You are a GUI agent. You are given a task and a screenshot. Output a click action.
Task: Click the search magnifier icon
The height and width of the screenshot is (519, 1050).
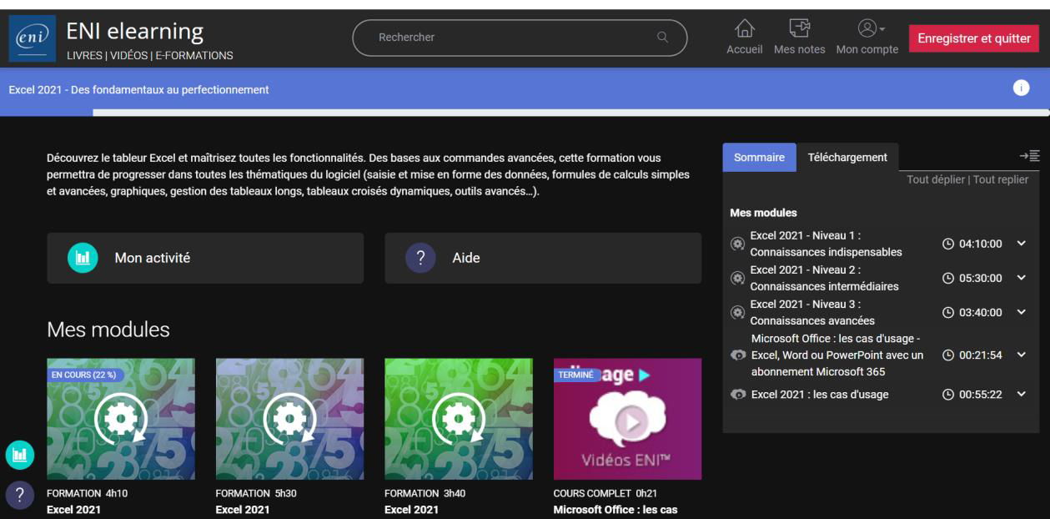pyautogui.click(x=663, y=37)
